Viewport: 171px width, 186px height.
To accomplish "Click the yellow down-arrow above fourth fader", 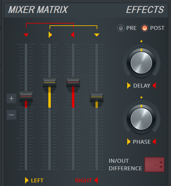I will click(97, 35).
